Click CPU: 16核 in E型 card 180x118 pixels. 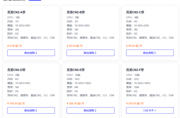[x=73, y=75]
